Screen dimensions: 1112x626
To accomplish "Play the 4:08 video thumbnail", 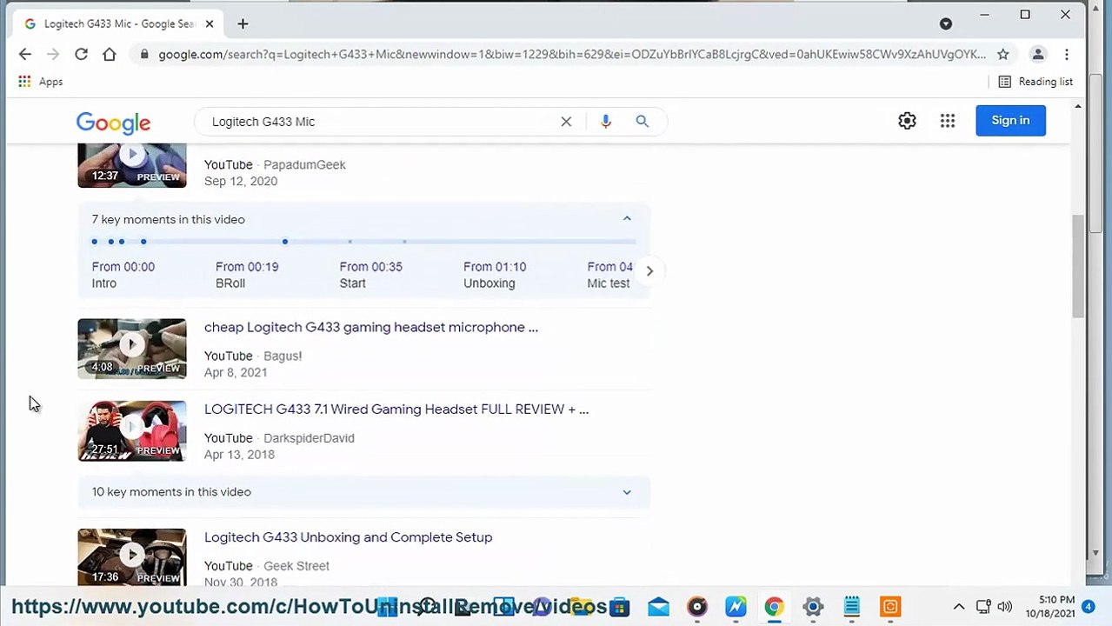I will click(132, 349).
